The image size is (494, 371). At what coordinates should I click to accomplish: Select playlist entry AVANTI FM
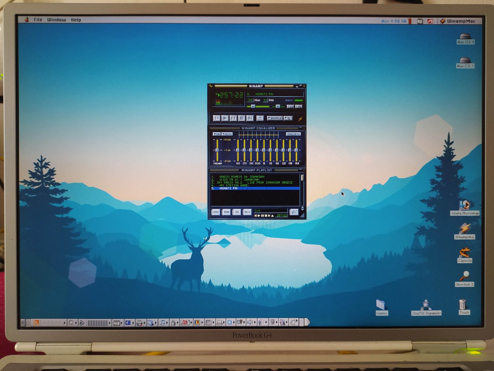[x=255, y=188]
